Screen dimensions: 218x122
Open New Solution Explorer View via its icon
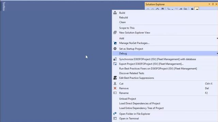point(115,33)
